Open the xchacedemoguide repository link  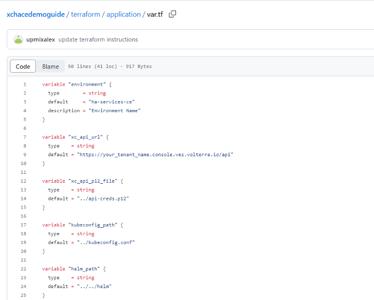point(35,15)
